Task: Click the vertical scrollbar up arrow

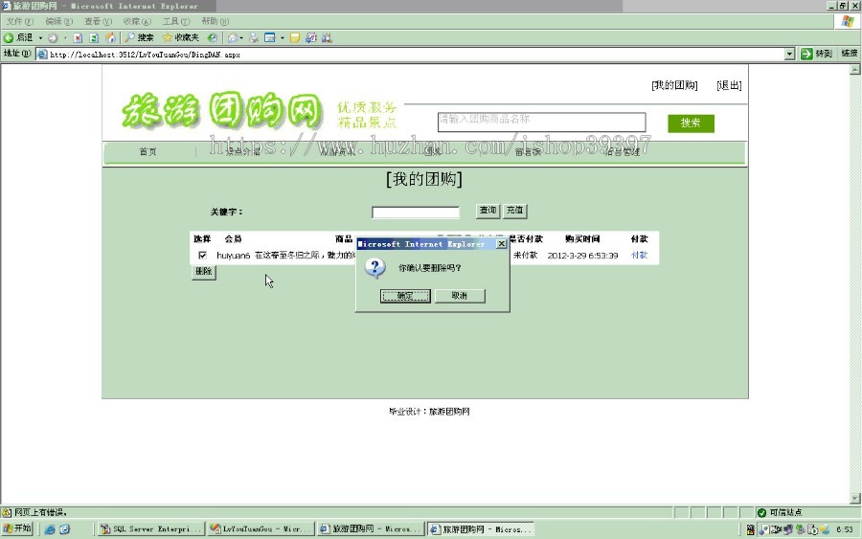Action: point(855,70)
